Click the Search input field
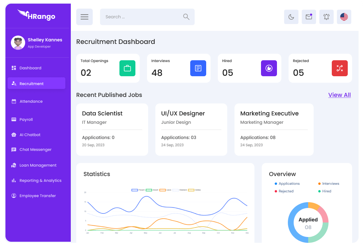The width and height of the screenshot is (363, 245). pyautogui.click(x=142, y=17)
